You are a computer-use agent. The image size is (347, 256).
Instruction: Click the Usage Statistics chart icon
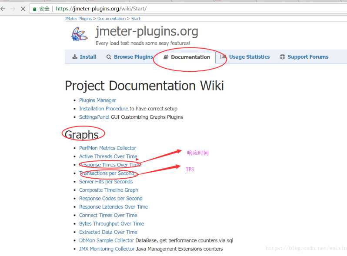point(223,57)
